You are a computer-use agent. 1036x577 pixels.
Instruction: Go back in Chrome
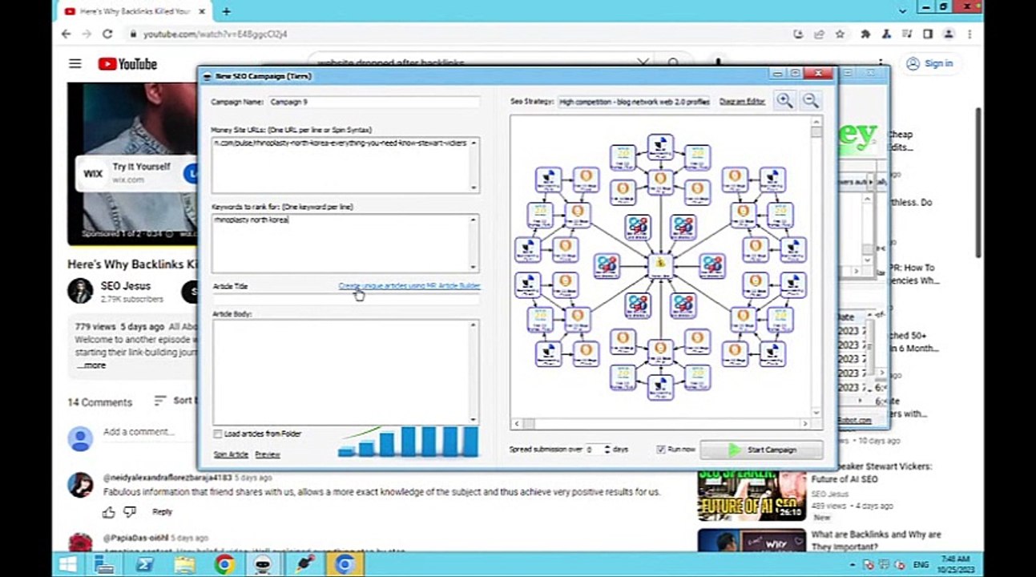click(67, 34)
